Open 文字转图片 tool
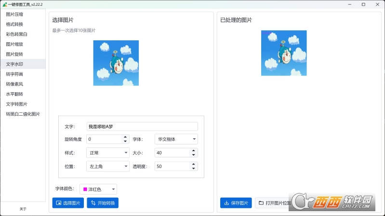 click(23, 104)
